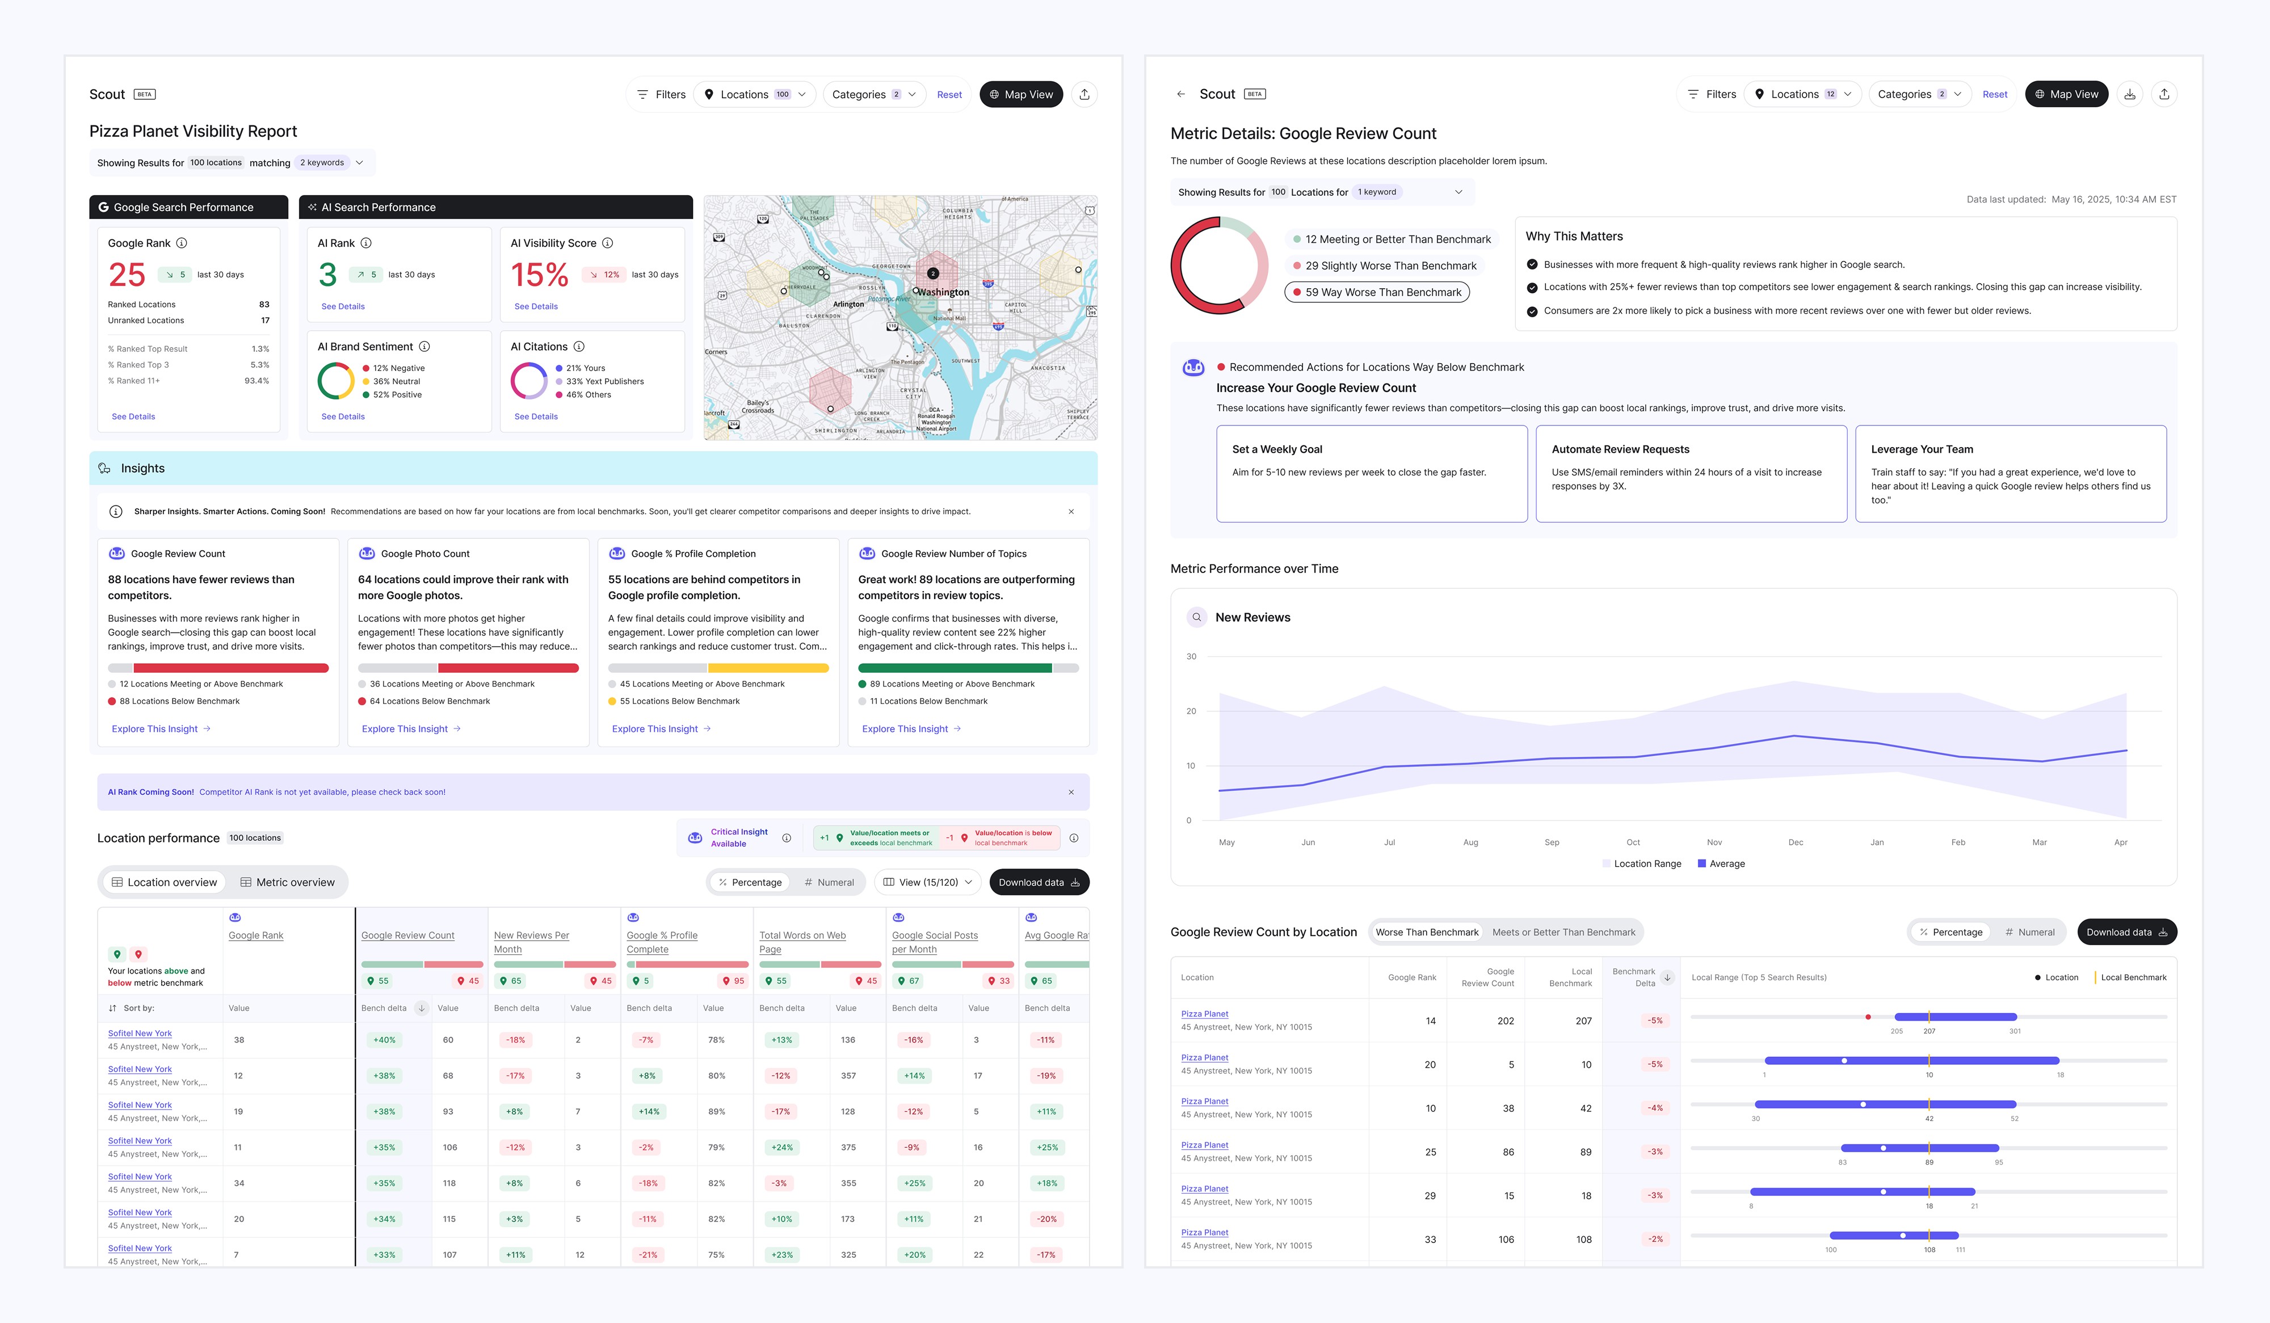The width and height of the screenshot is (2270, 1323).
Task: Open the Locations 100 dropdown
Action: tap(755, 95)
